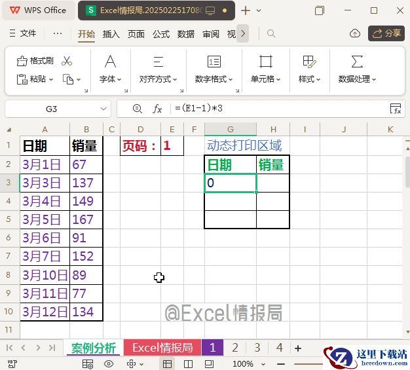This screenshot has height=370, width=410.
Task: Click the status bar macro/settings icon
Action: tap(12, 363)
